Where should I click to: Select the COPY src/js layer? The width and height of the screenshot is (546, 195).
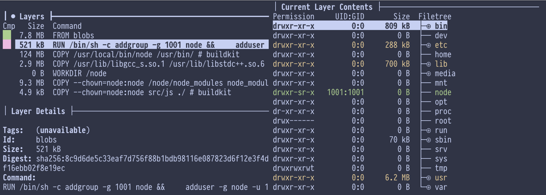point(136,93)
